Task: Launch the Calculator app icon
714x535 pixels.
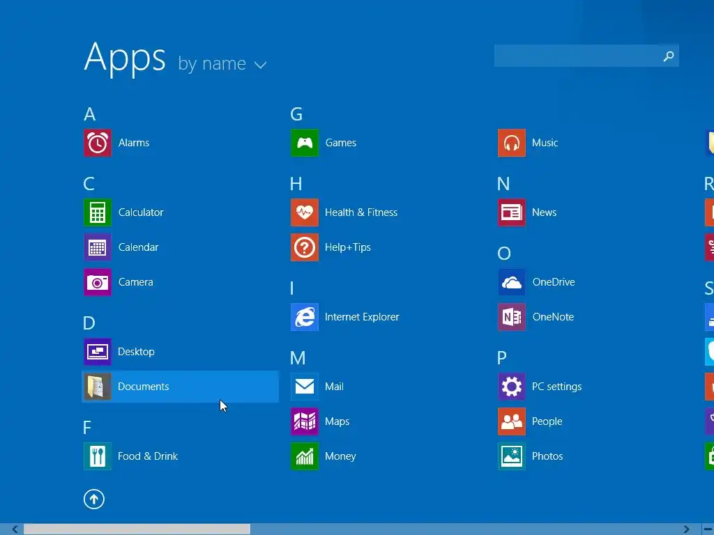Action: [x=98, y=212]
